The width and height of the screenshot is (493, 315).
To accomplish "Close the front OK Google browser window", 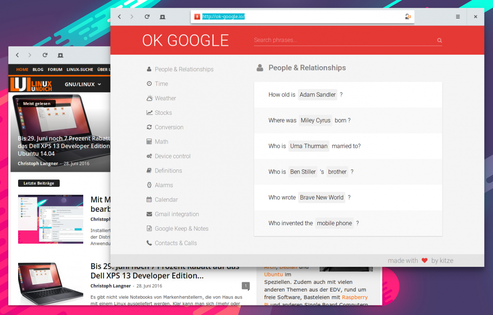I will pos(476,17).
